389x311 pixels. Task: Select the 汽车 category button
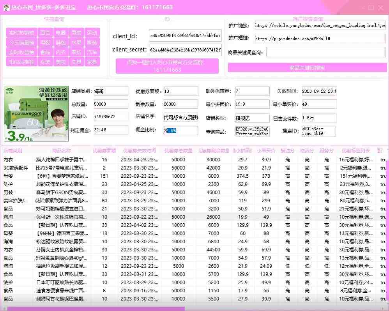(x=92, y=52)
